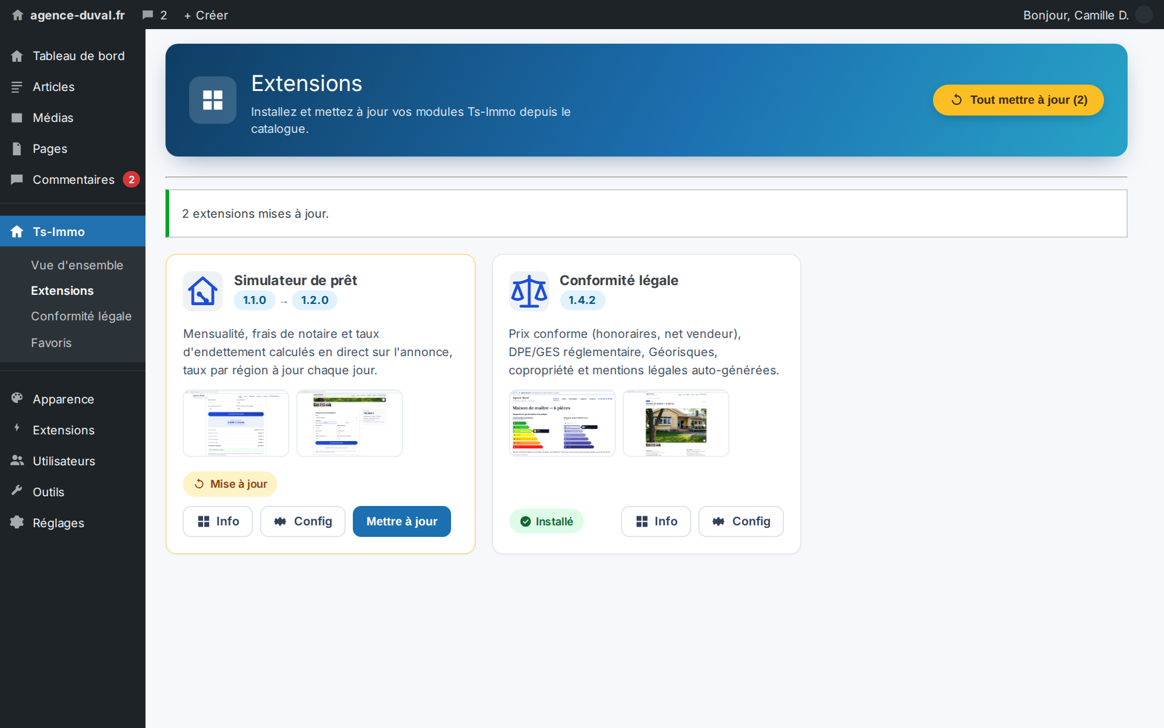Click the Simulateur de prêt house icon
Screen dimensions: 1164x728
[203, 291]
